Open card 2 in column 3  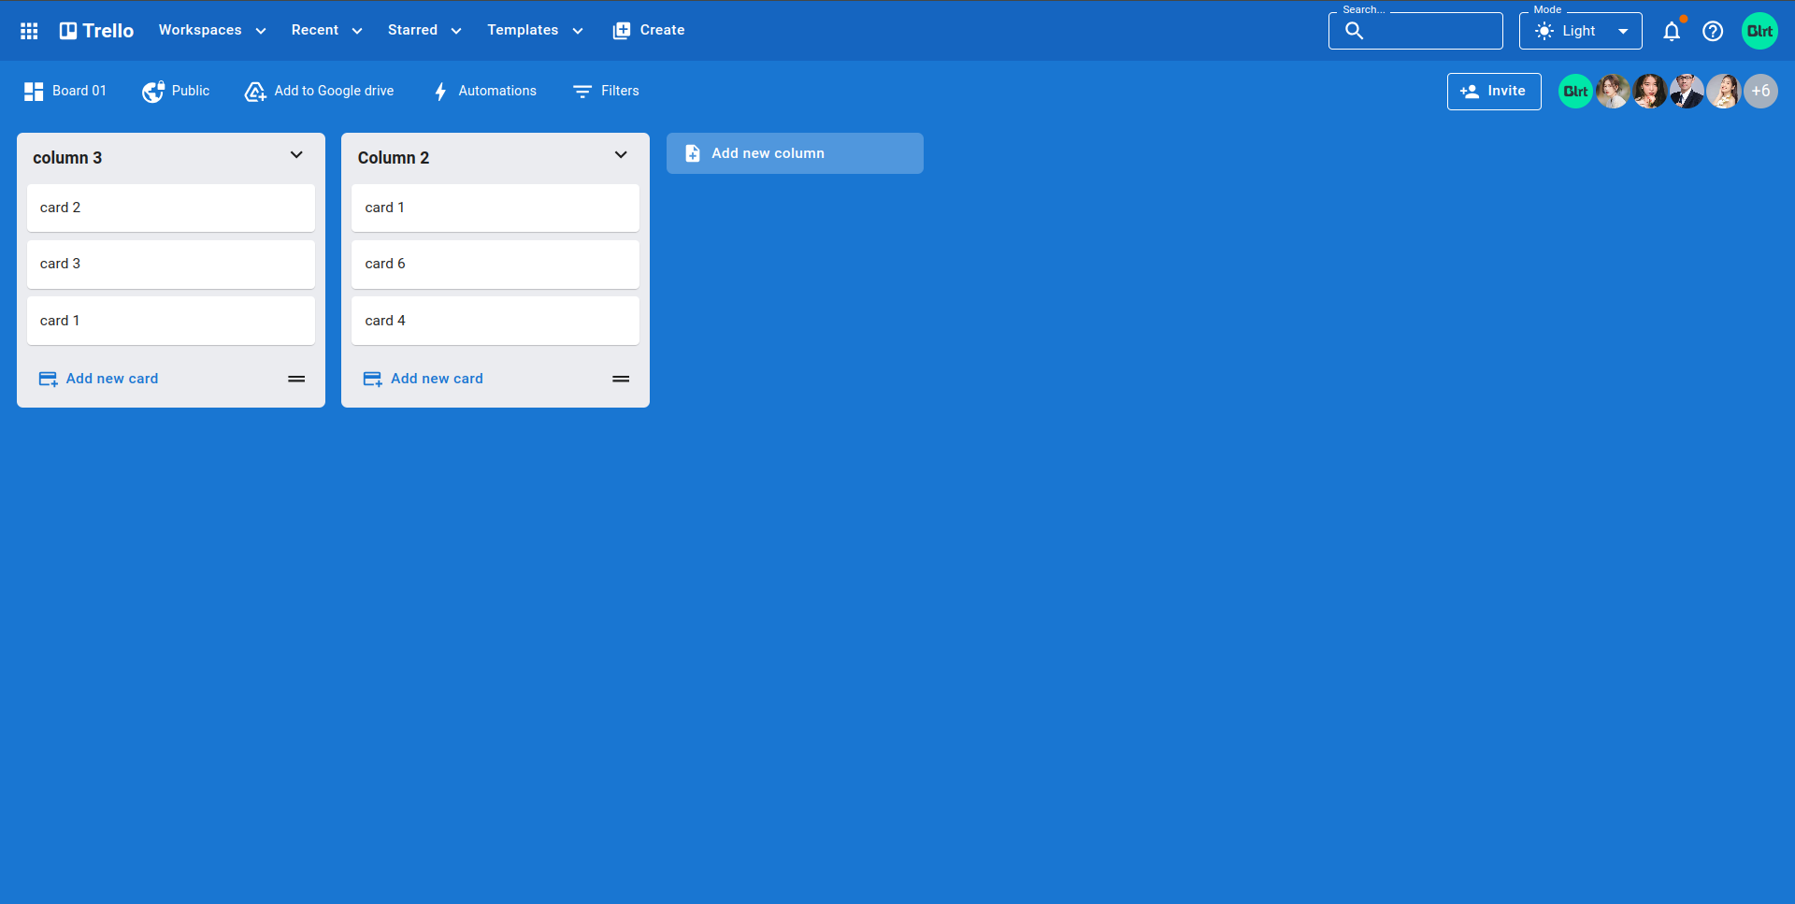pyautogui.click(x=171, y=208)
